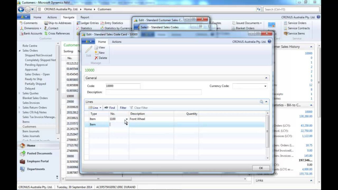The width and height of the screenshot is (338, 190).
Task: Click the OK button
Action: pos(261,168)
